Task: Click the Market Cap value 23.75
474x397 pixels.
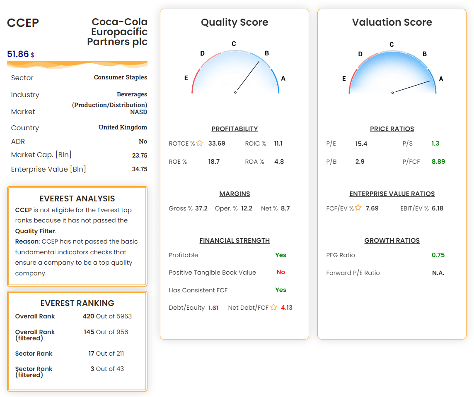Action: [x=139, y=155]
